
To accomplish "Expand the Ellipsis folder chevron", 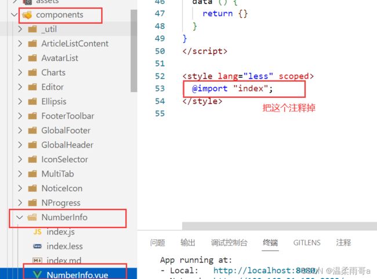I will 20,101.
